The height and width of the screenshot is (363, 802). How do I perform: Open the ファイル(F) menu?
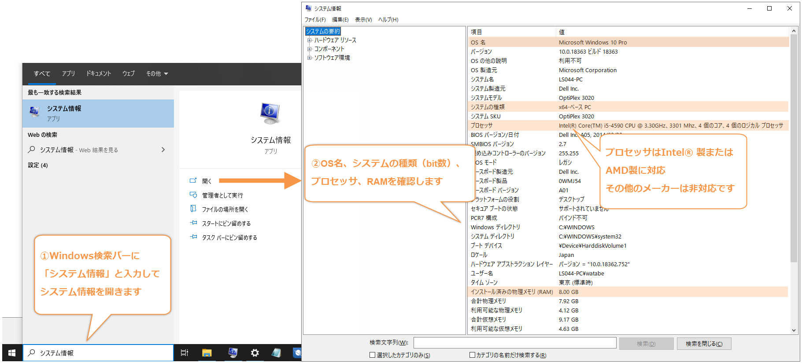[x=315, y=20]
